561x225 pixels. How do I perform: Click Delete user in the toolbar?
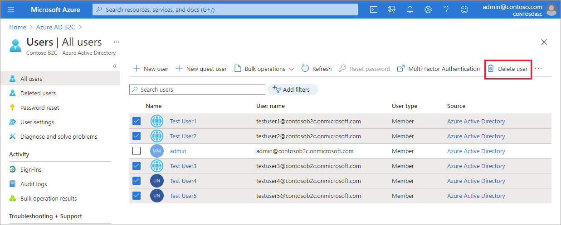[x=507, y=69]
